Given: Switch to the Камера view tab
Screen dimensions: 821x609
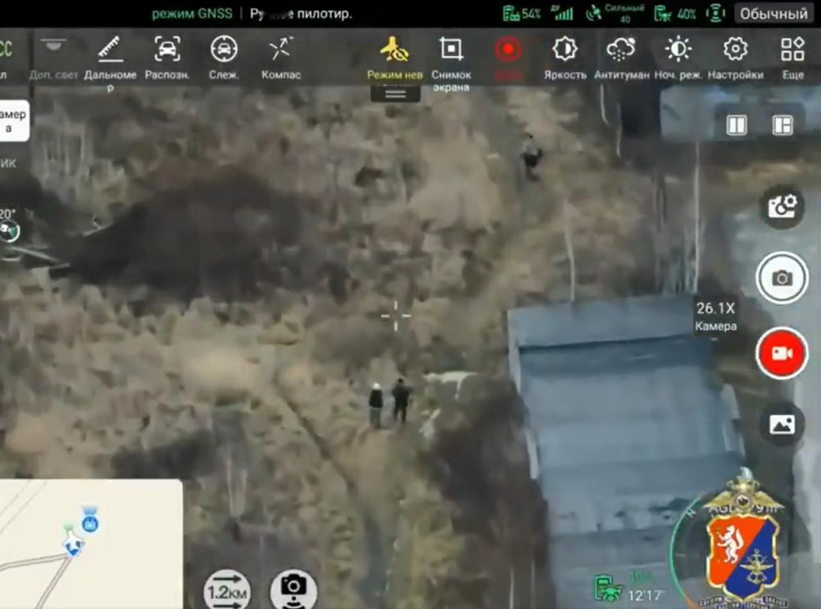Looking at the screenshot, I should coord(12,121).
